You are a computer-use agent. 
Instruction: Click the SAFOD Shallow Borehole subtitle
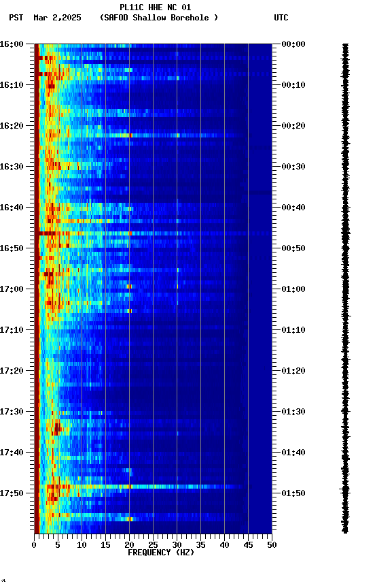click(x=159, y=18)
